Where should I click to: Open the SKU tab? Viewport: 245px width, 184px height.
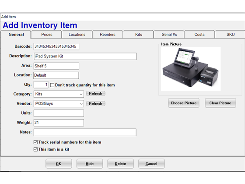230,35
